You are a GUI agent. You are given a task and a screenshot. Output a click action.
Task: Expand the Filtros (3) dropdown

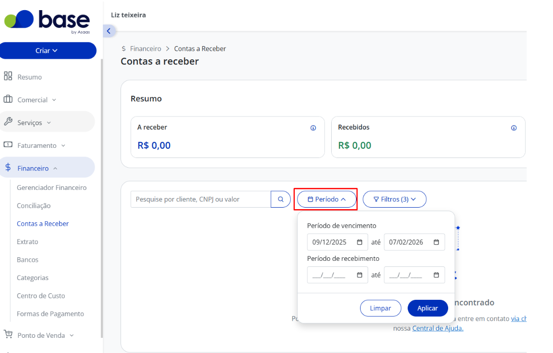click(394, 199)
